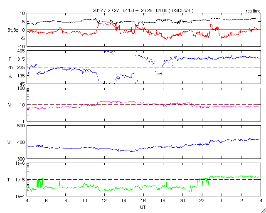Click the '135' Phi tick label
The image size is (266, 213).
click(x=21, y=76)
